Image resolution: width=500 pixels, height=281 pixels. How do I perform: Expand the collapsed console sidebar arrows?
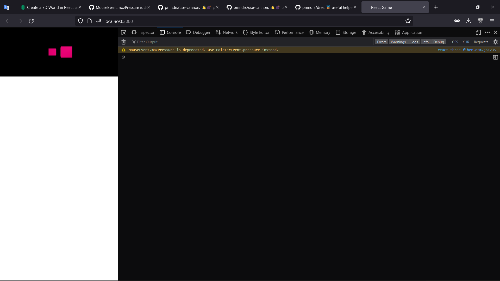coord(123,57)
